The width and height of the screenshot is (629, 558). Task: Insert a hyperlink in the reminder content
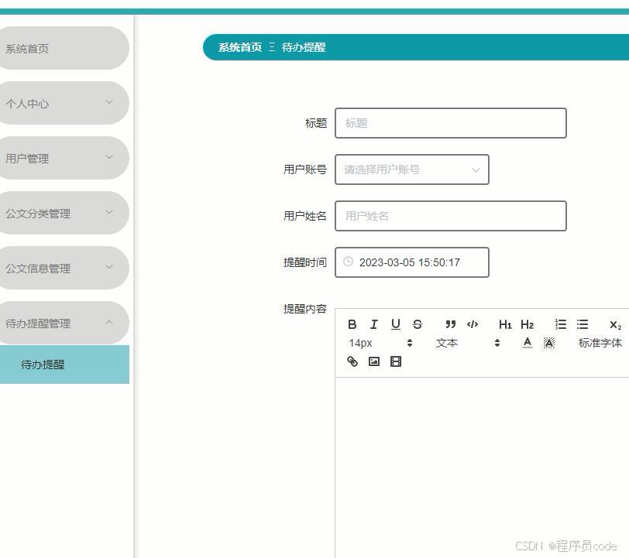352,361
